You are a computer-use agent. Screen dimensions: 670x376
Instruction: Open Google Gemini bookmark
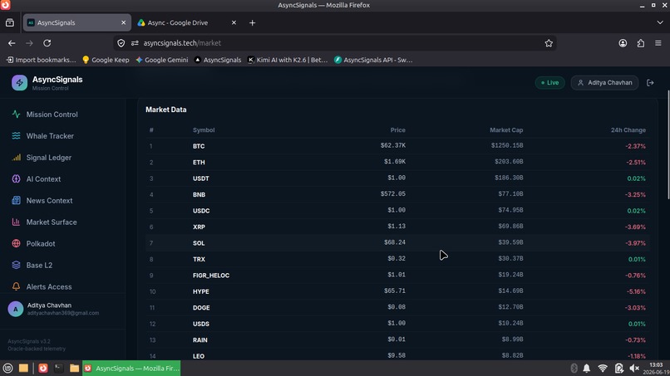(x=161, y=60)
